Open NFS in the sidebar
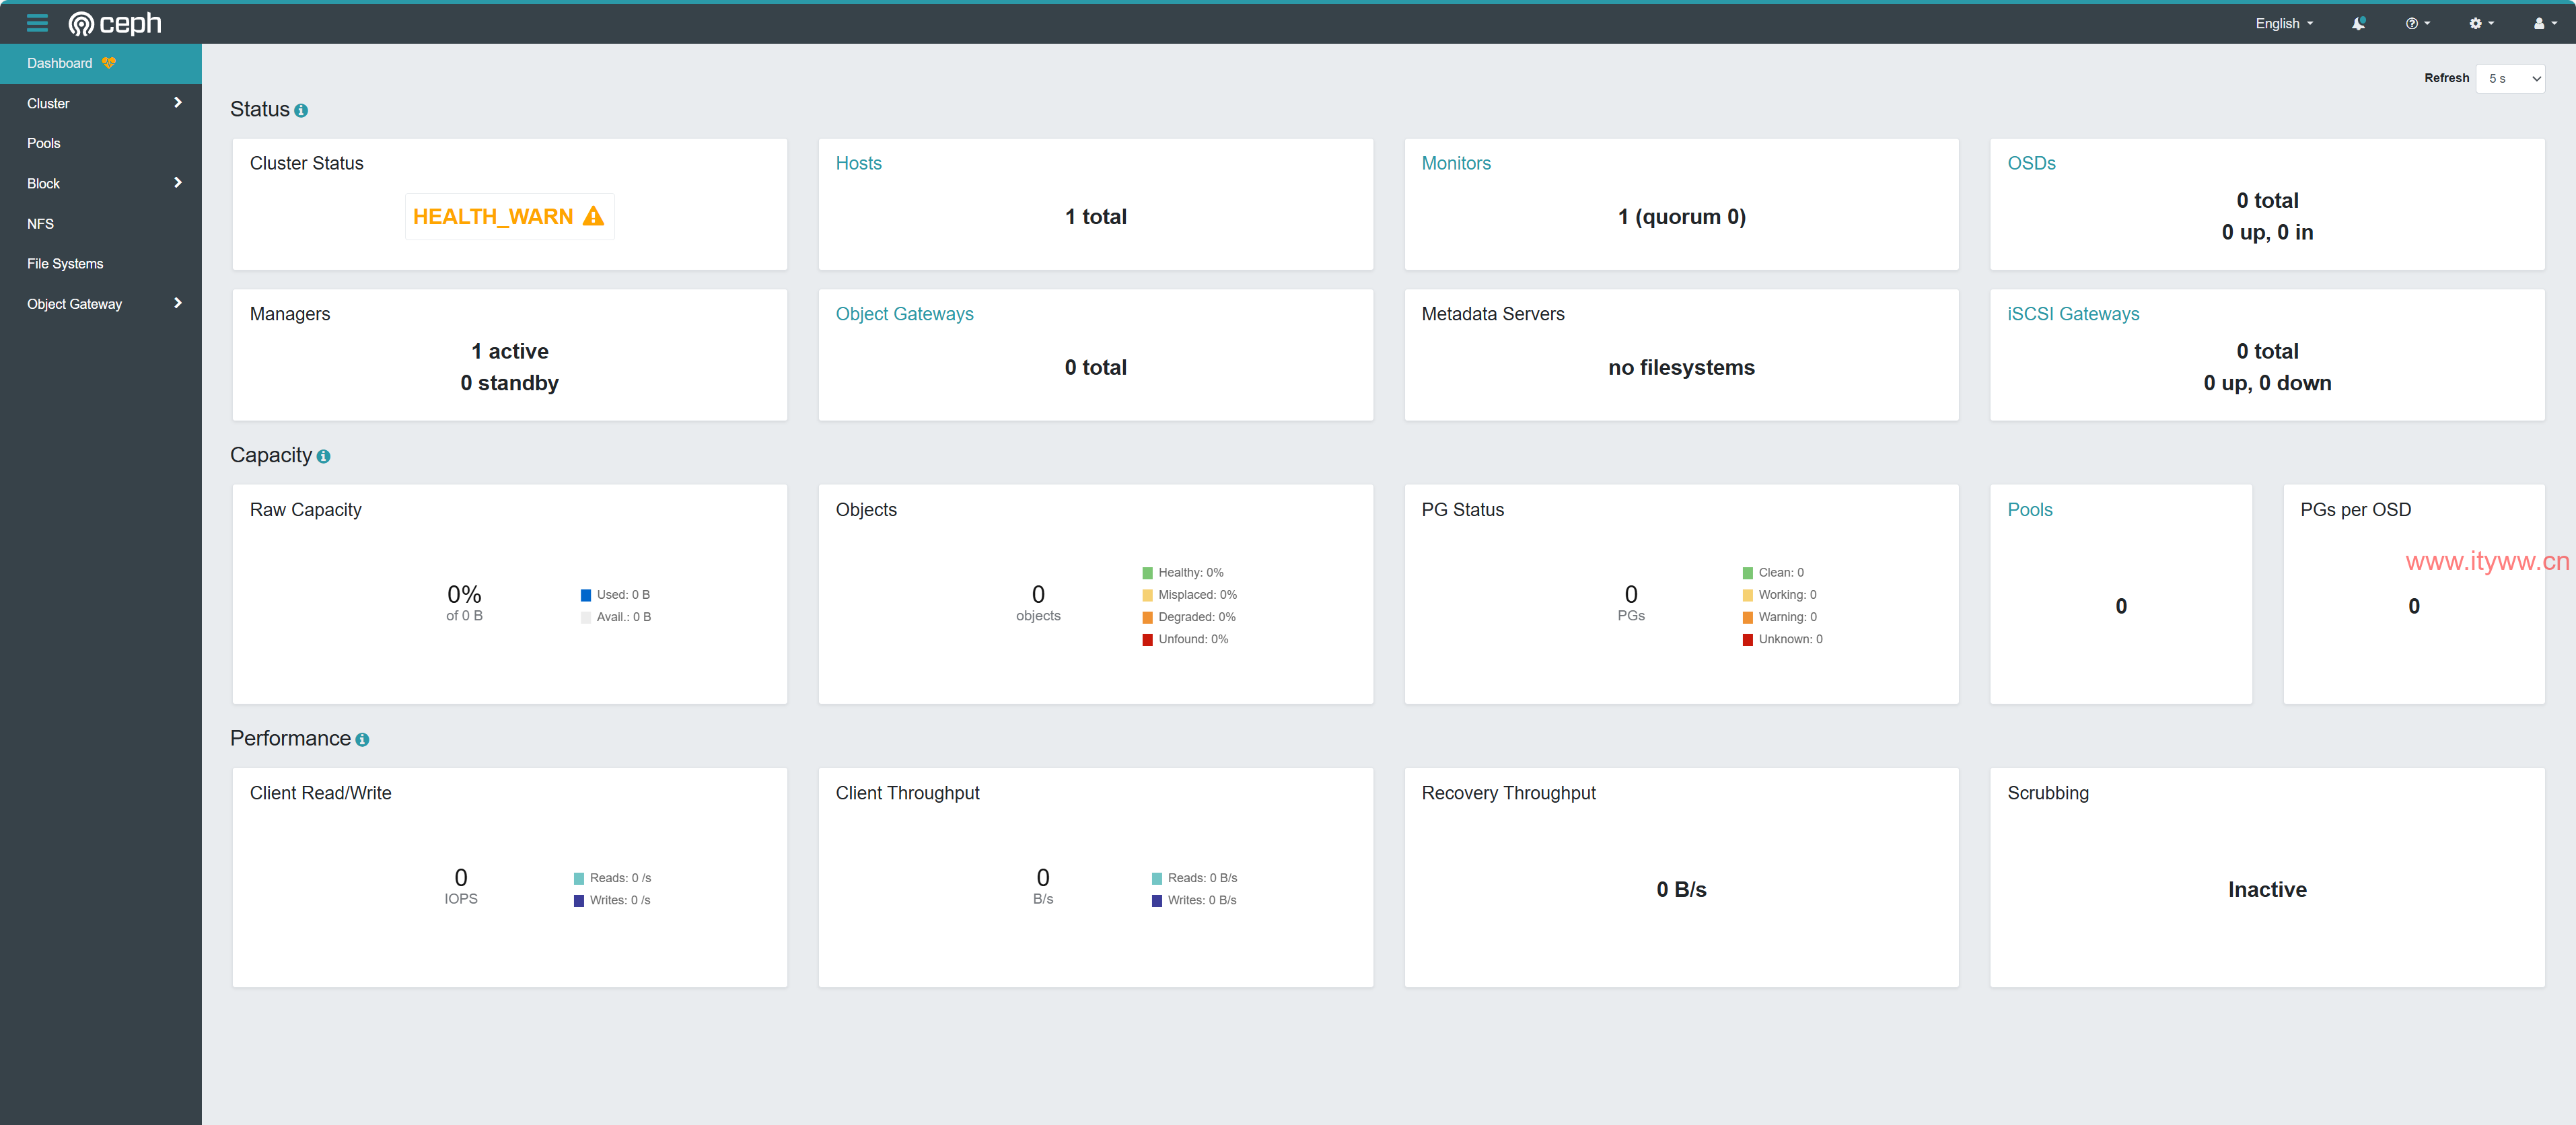 101,224
